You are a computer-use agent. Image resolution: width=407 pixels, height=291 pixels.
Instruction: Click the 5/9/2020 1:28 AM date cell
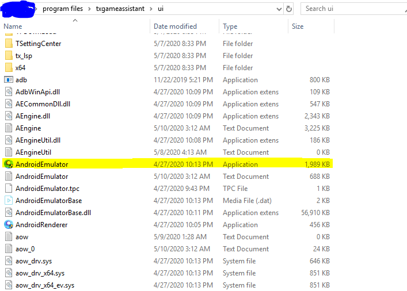[x=180, y=237]
